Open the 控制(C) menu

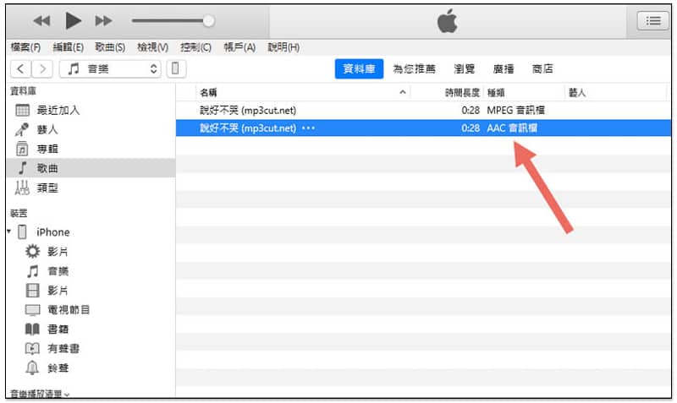(196, 47)
